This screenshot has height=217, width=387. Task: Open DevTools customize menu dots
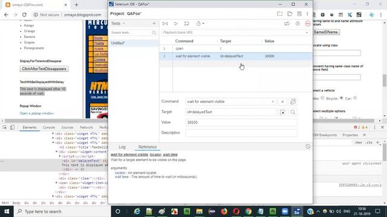tap(374, 127)
